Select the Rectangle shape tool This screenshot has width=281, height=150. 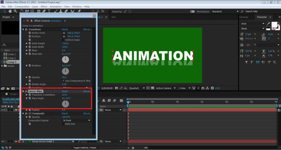tap(39, 11)
